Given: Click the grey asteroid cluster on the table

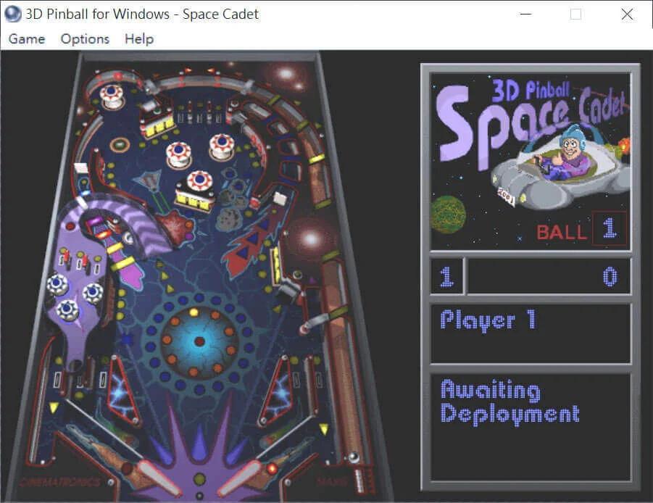Looking at the screenshot, I should point(233,200).
